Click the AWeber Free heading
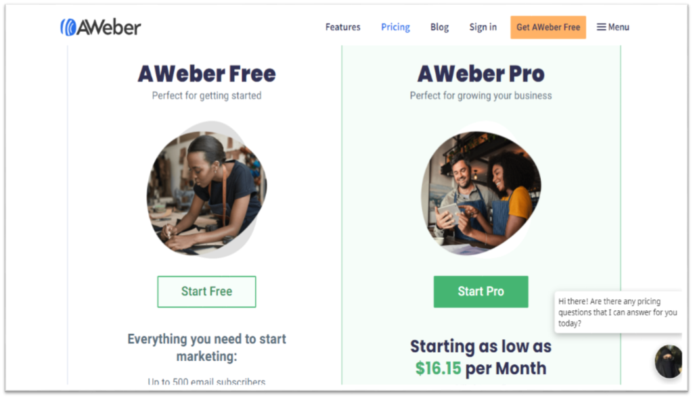The image size is (693, 398). pyautogui.click(x=206, y=74)
